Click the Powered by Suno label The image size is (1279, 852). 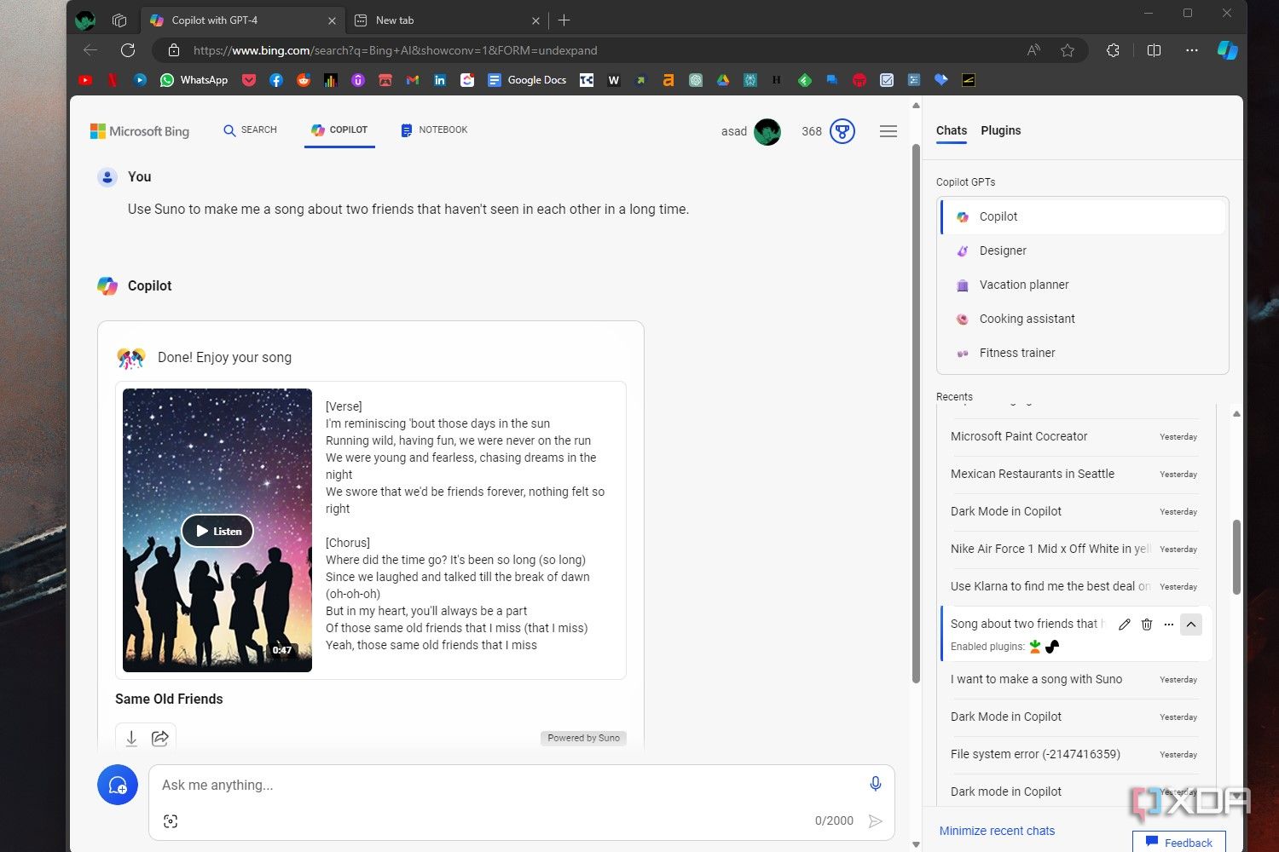click(x=583, y=738)
